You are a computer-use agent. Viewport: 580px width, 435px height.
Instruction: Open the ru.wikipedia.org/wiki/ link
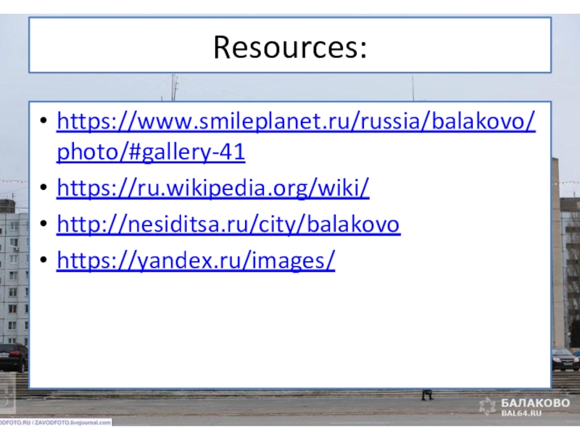coord(213,188)
